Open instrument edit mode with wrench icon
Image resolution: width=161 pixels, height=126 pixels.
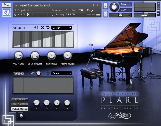tap(6, 5)
